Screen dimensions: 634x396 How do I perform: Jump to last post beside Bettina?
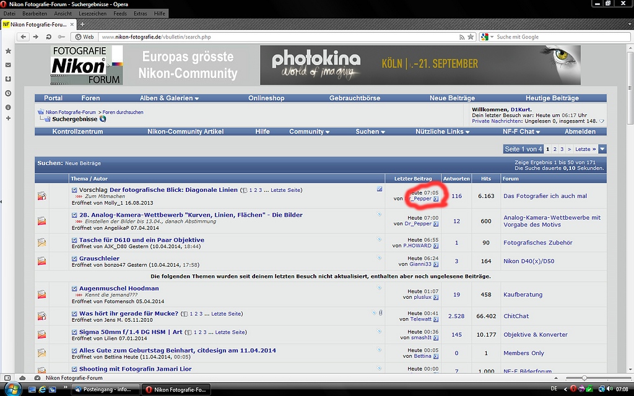pyautogui.click(x=435, y=356)
